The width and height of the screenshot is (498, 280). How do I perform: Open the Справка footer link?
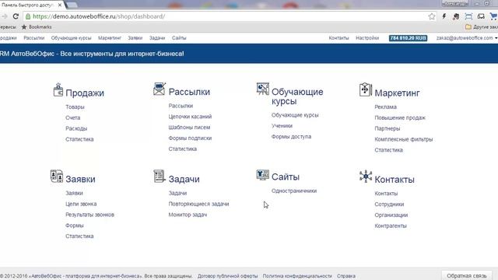pos(346,276)
